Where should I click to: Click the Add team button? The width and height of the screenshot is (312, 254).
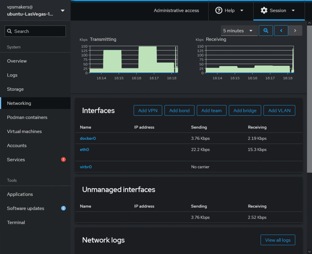tap(211, 111)
